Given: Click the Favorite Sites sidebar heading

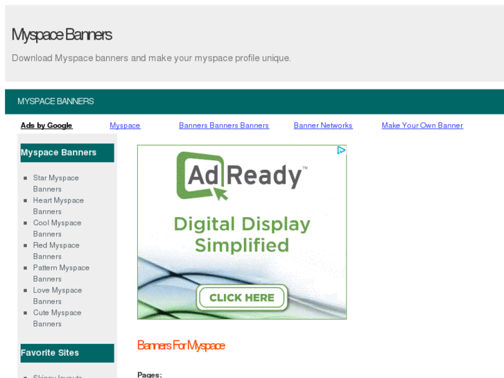Looking at the screenshot, I should (67, 353).
